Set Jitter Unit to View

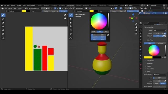point(156,84)
